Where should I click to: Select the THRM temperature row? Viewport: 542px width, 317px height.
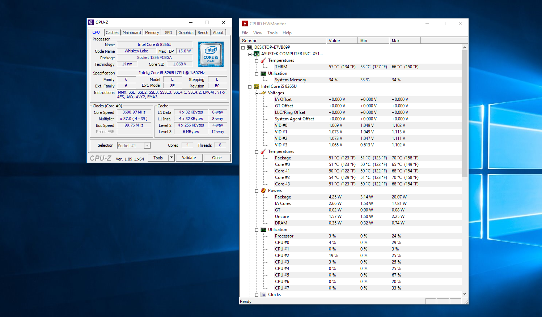click(x=351, y=67)
